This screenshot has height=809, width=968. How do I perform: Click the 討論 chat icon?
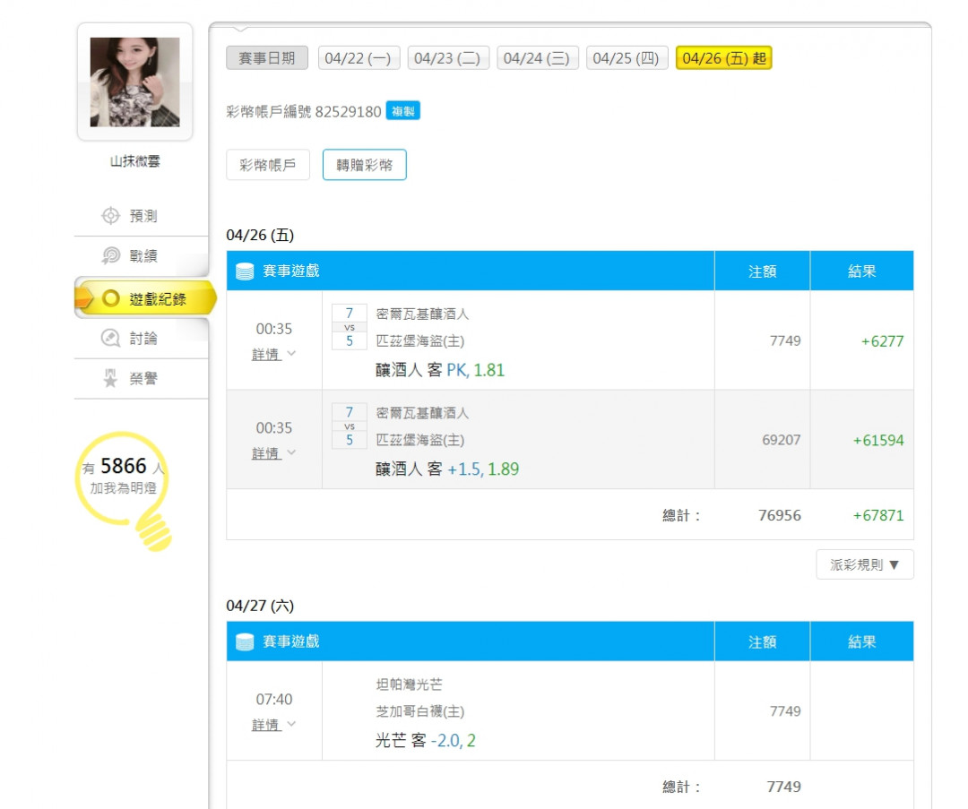[x=110, y=338]
